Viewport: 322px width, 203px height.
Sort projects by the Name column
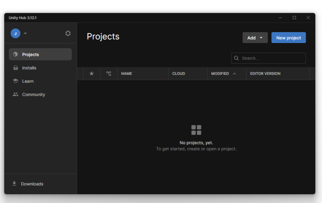(x=127, y=74)
